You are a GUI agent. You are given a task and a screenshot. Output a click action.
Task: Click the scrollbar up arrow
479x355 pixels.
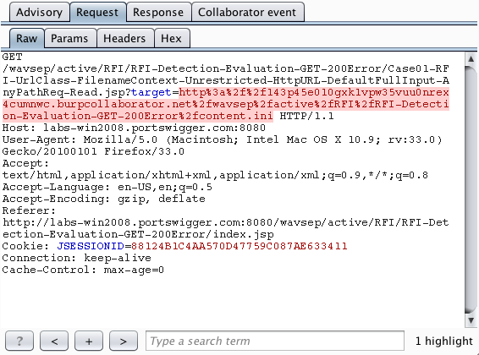(471, 58)
